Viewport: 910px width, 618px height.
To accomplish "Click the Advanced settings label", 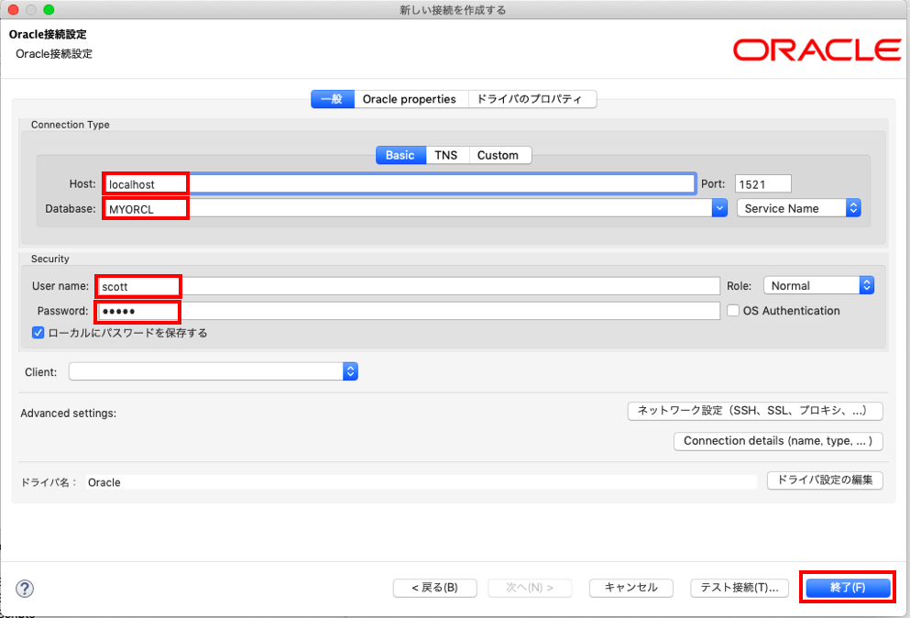I will pyautogui.click(x=69, y=413).
